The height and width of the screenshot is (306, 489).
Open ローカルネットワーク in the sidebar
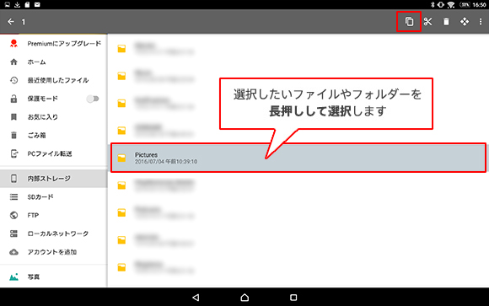(x=54, y=234)
